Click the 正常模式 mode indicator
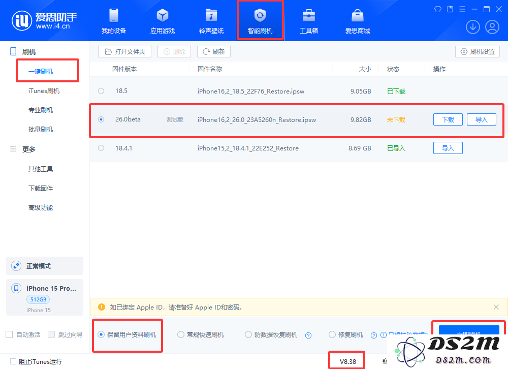508x369 pixels. pos(45,266)
